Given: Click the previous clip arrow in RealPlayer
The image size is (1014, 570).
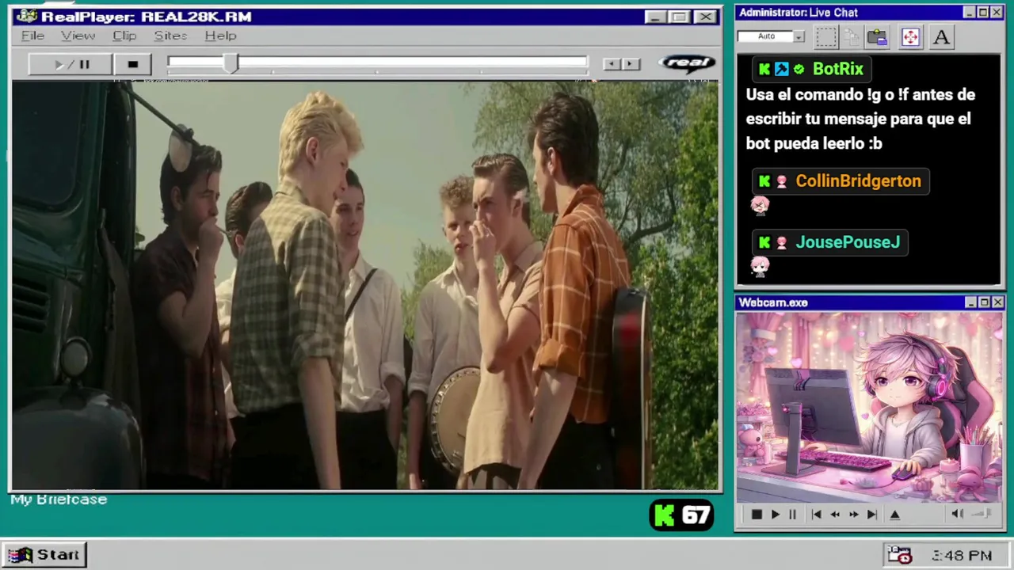Looking at the screenshot, I should coord(612,64).
